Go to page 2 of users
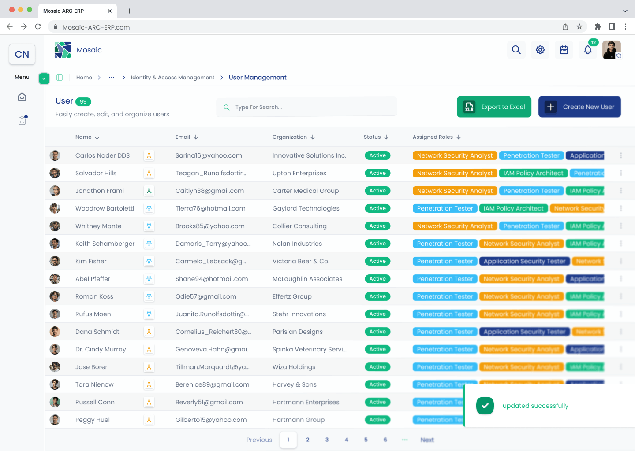Screen dimensions: 635x451 pyautogui.click(x=308, y=440)
